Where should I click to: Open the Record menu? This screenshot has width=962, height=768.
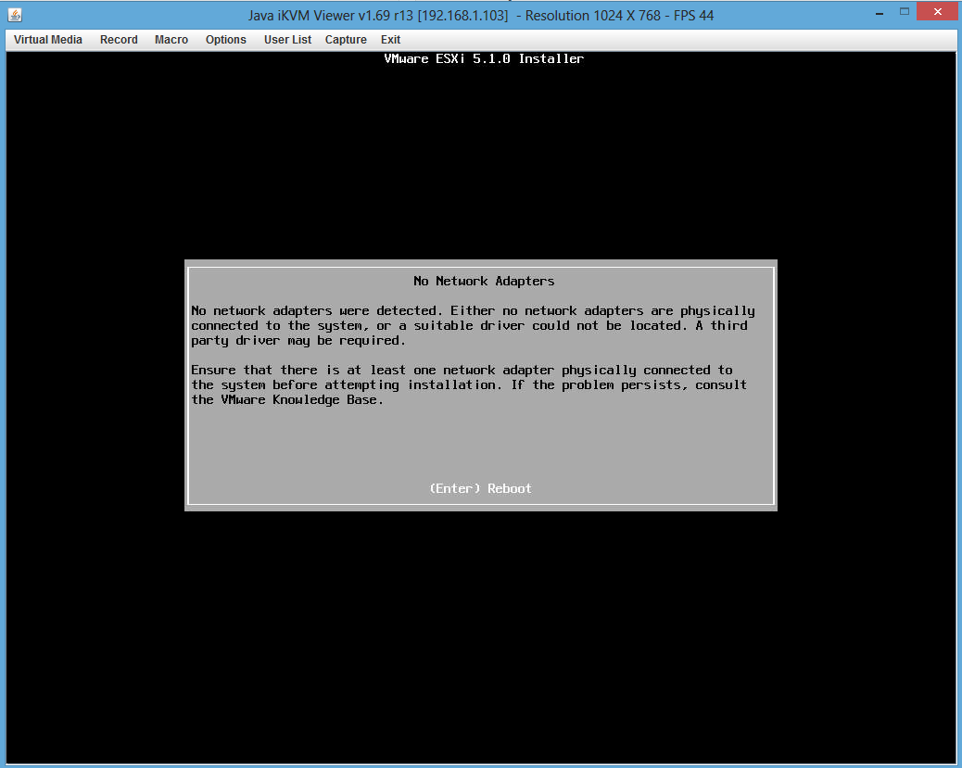[x=119, y=40]
